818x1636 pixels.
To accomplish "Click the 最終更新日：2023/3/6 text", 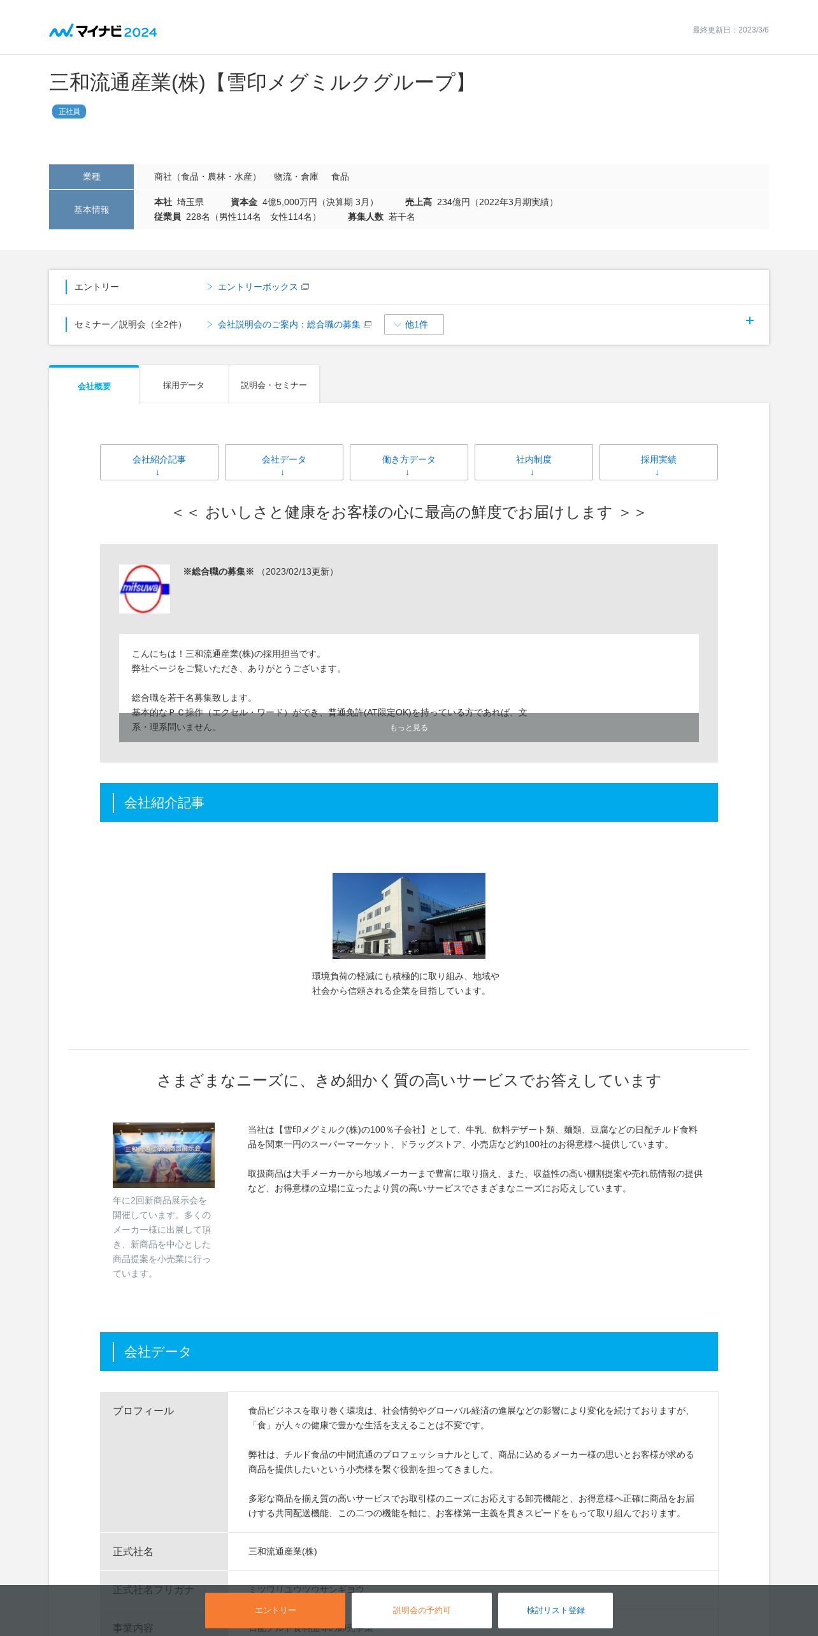I will pos(731,30).
